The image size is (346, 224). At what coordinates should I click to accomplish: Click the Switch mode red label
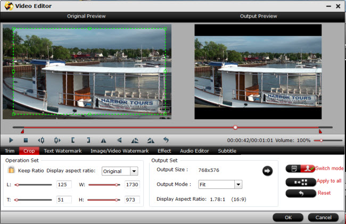point(329,168)
